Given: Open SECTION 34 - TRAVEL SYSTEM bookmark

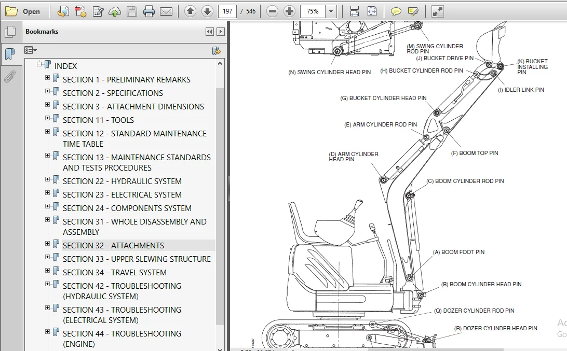Looking at the screenshot, I should [115, 272].
